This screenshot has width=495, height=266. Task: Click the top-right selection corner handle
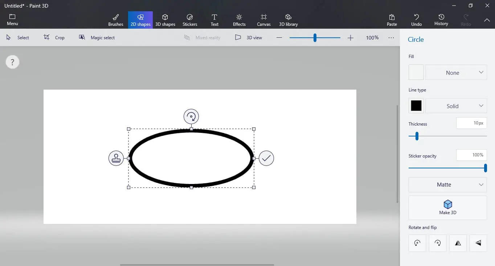(254, 129)
